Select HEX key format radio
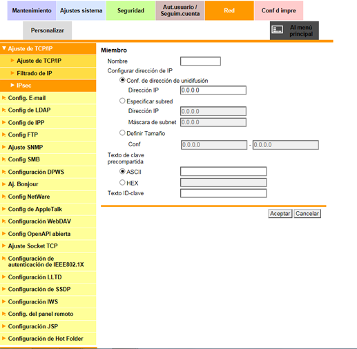 coord(122,183)
